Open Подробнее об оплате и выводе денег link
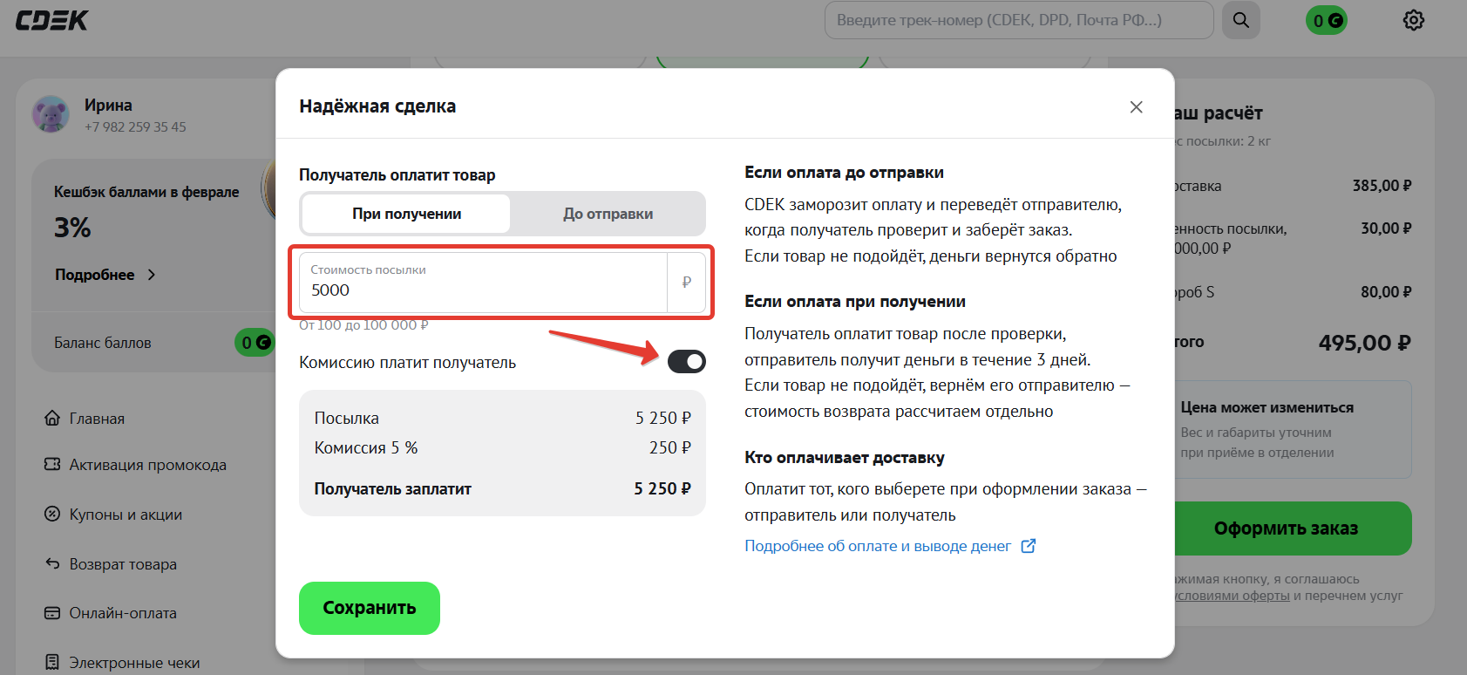This screenshot has height=675, width=1467. [x=878, y=546]
